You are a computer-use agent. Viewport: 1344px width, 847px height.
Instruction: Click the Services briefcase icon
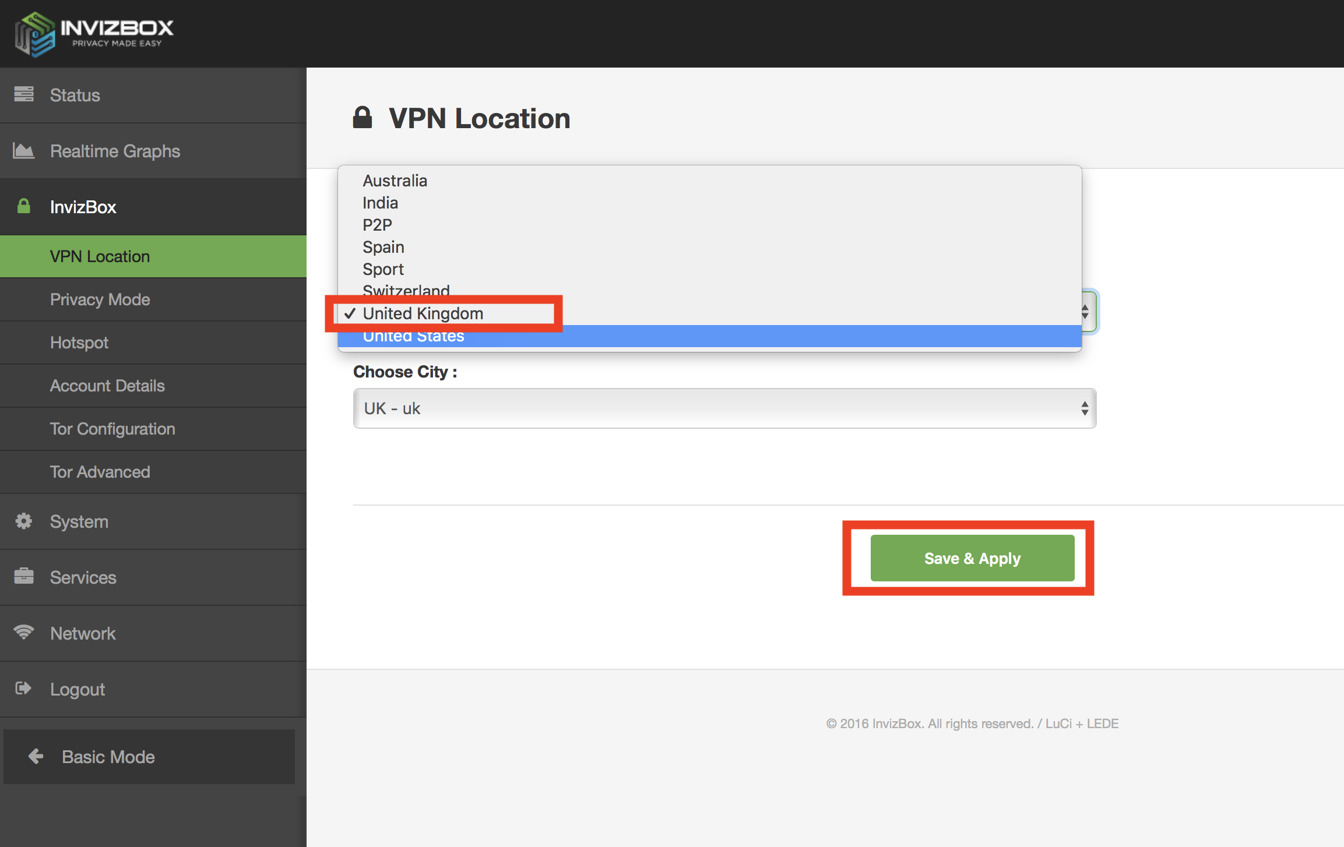coord(24,577)
